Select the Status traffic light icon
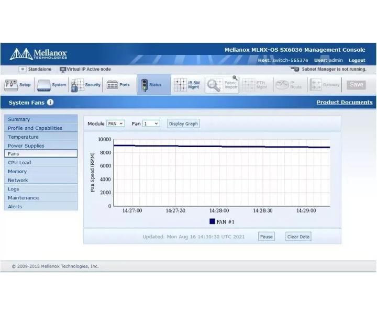The width and height of the screenshot is (377, 314). pyautogui.click(x=145, y=85)
